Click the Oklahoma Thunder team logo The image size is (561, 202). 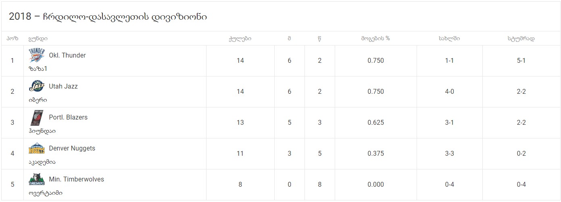(37, 55)
